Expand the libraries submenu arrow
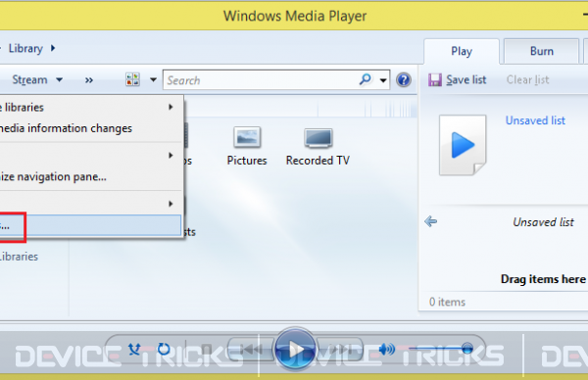Viewport: 588px width, 380px height. click(171, 107)
